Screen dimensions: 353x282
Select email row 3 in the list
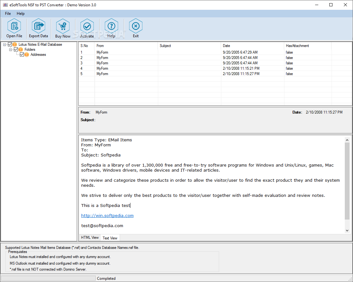point(215,63)
